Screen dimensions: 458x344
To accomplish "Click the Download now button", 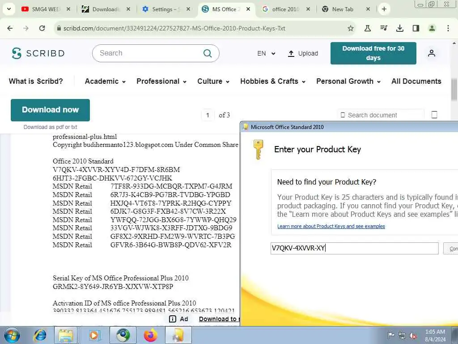I will pyautogui.click(x=50, y=110).
